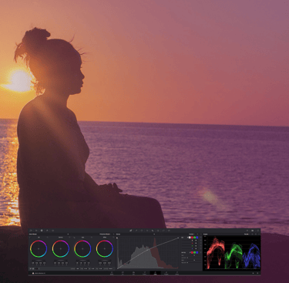
Task: Enable the blue curve channel button
Action: click(197, 238)
